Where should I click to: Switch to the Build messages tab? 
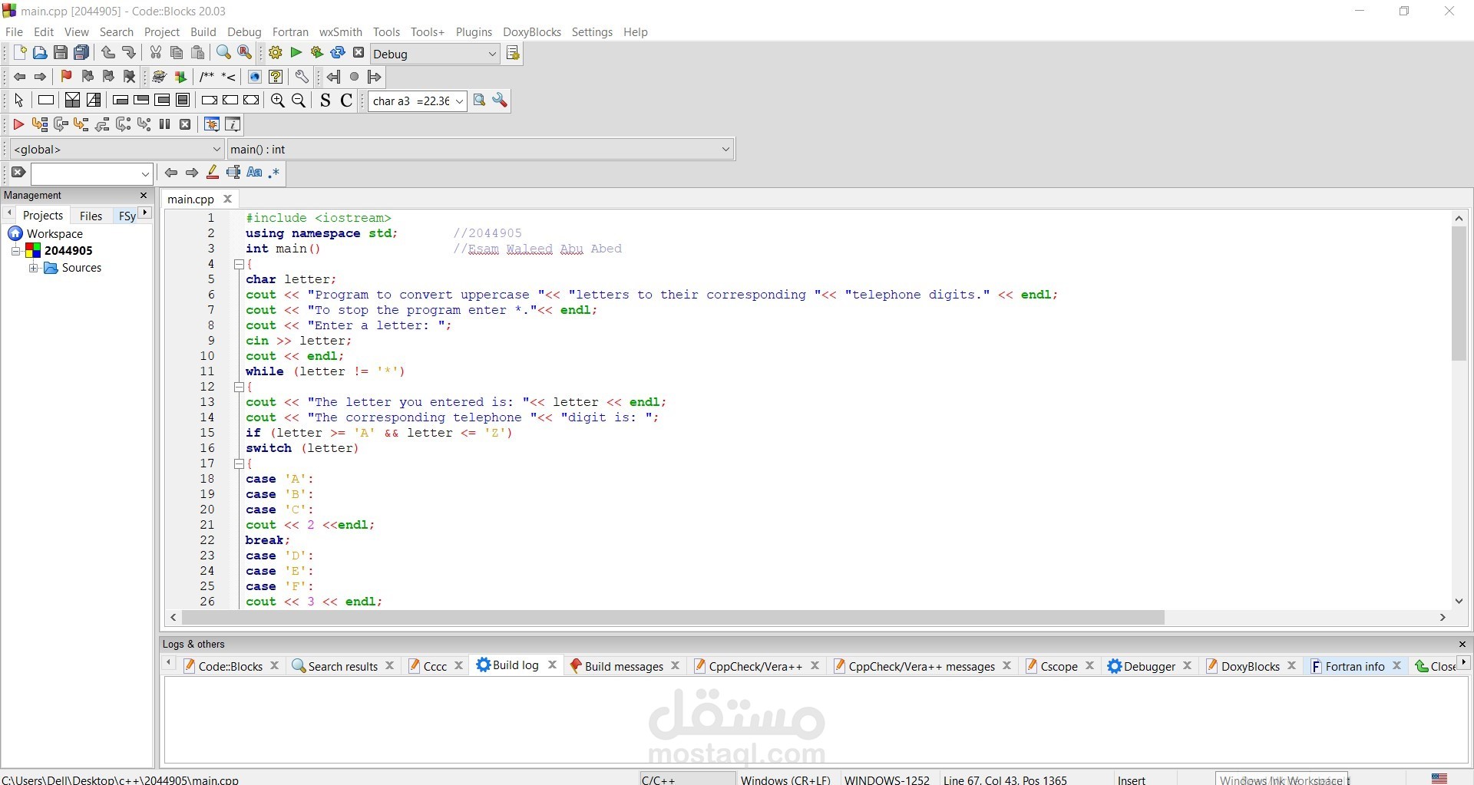point(623,666)
